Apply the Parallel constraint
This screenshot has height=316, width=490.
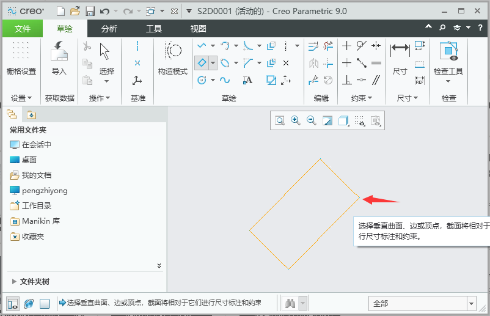point(376,80)
